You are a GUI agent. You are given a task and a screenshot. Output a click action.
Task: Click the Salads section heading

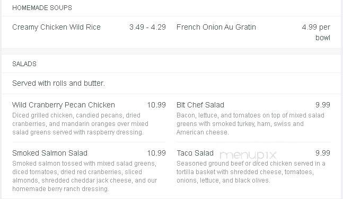(x=24, y=64)
